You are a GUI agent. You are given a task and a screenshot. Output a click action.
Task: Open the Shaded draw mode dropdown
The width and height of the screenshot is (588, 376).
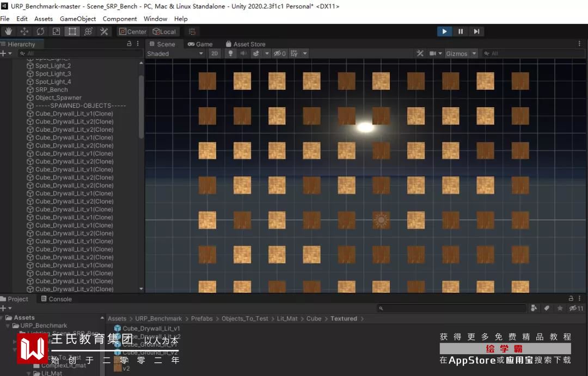click(x=175, y=54)
